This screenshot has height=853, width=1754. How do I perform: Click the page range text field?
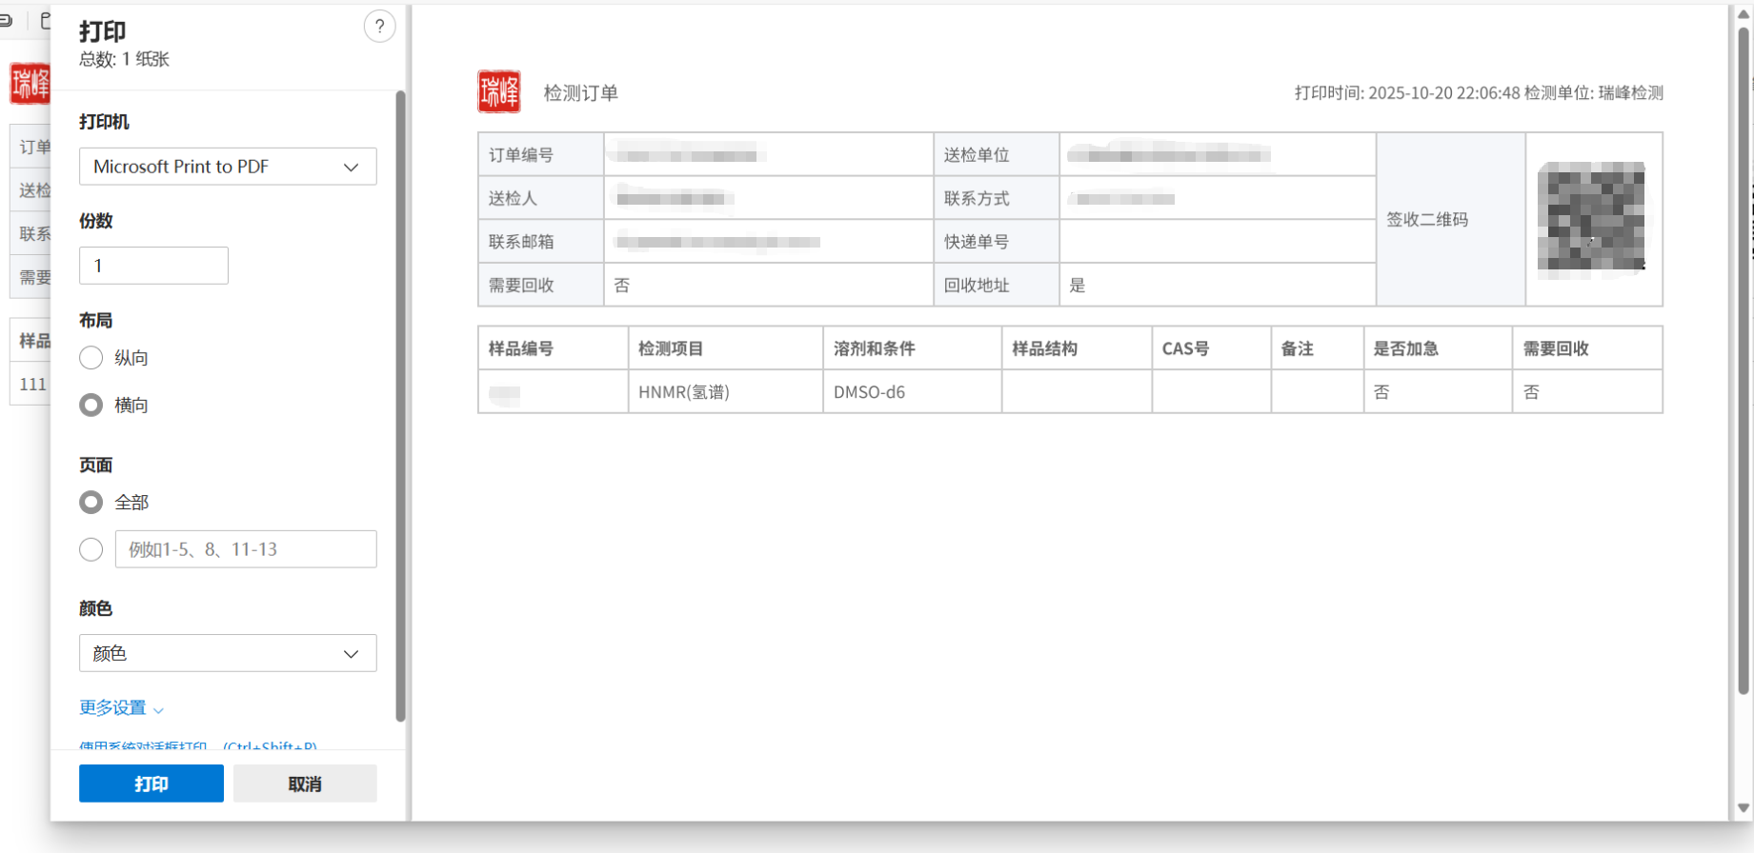point(246,549)
